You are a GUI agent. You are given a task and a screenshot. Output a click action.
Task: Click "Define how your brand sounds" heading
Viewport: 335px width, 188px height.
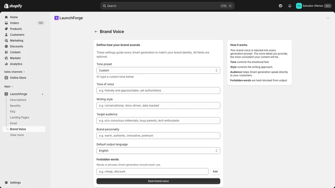tap(118, 45)
